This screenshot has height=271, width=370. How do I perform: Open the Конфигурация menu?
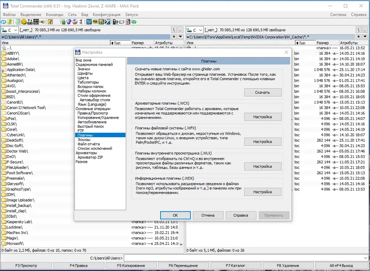click(107, 15)
